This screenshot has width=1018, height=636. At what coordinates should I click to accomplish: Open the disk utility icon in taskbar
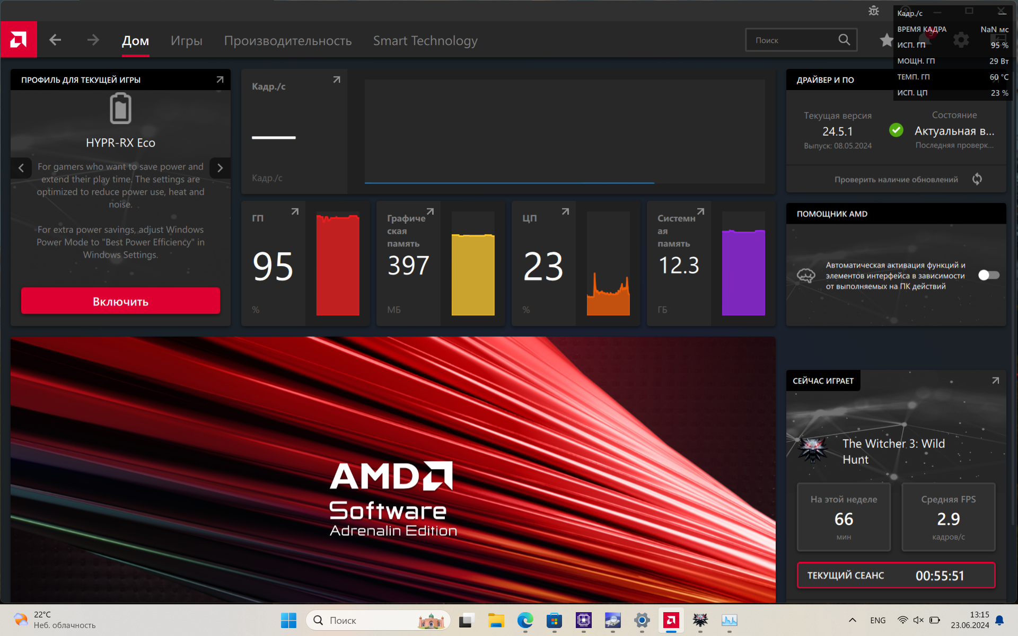point(612,620)
